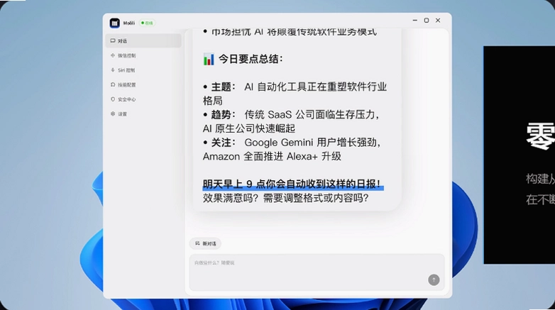The width and height of the screenshot is (555, 310).
Task: Click the line 效果满意吗？需要调整格式或内容吗？
Action: [x=285, y=198]
